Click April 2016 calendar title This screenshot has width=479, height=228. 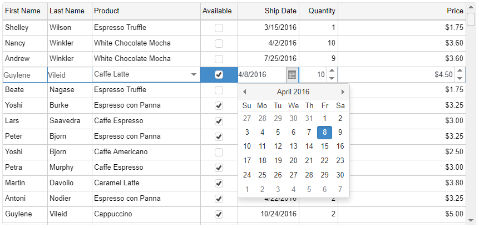[x=293, y=92]
